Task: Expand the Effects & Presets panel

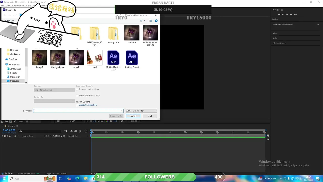Action: pos(279,43)
